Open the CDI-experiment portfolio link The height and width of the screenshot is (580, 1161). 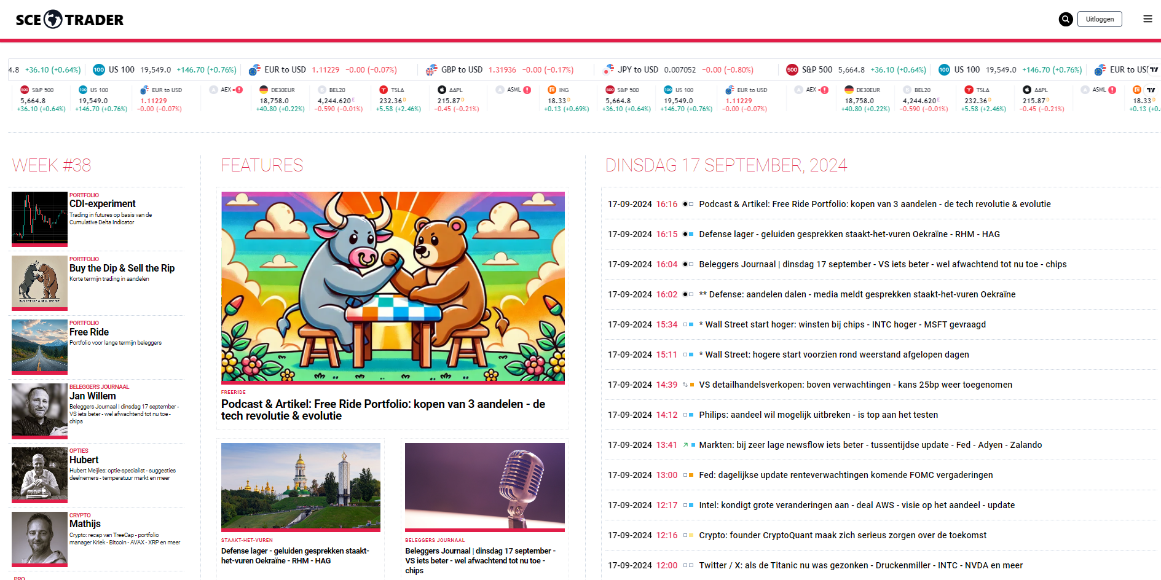(x=102, y=204)
